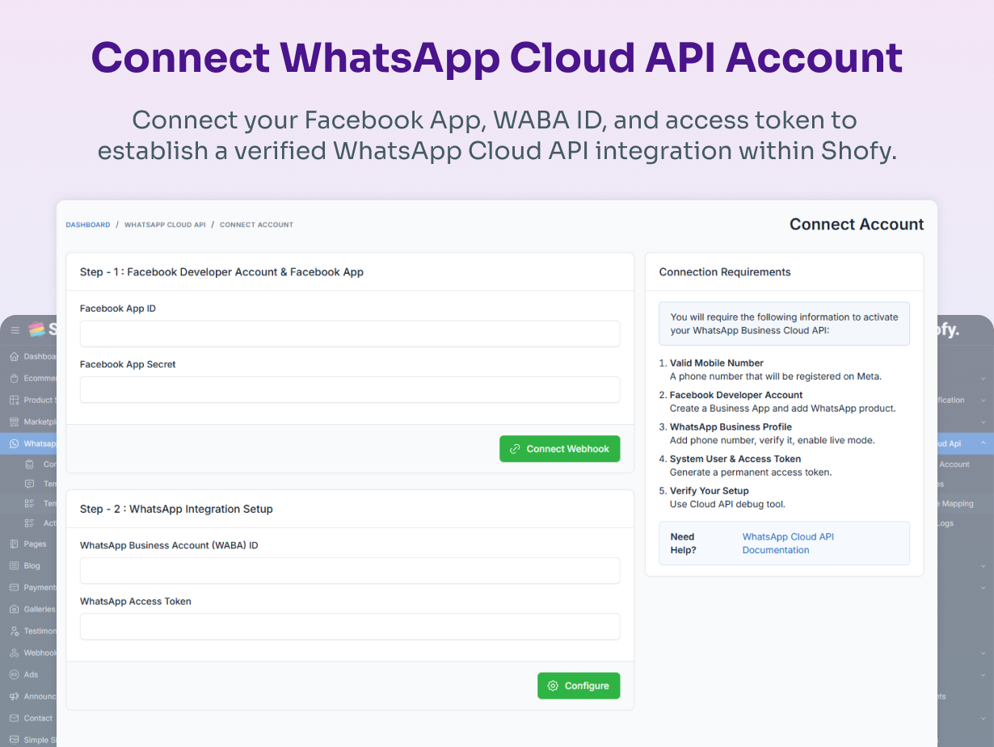Expand the Notification dropdown chevron
This screenshot has height=747, width=994.
click(x=984, y=400)
